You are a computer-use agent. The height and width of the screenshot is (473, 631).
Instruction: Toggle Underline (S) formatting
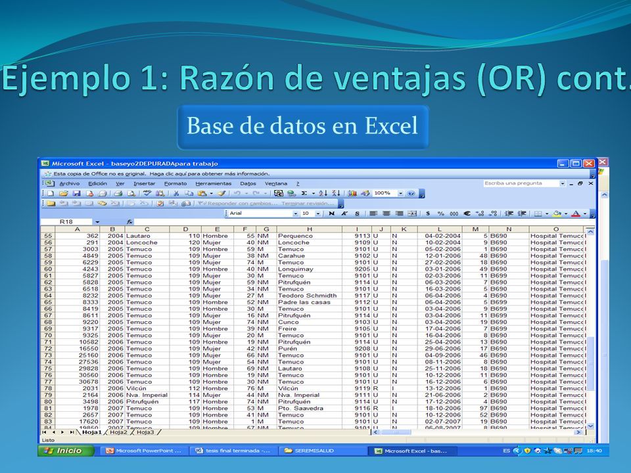pyautogui.click(x=357, y=214)
